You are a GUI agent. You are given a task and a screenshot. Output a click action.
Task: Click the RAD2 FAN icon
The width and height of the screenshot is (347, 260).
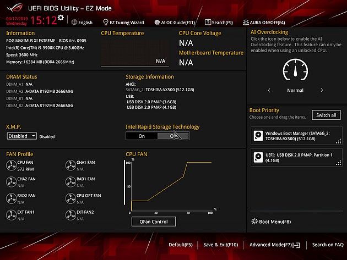pos(11,198)
